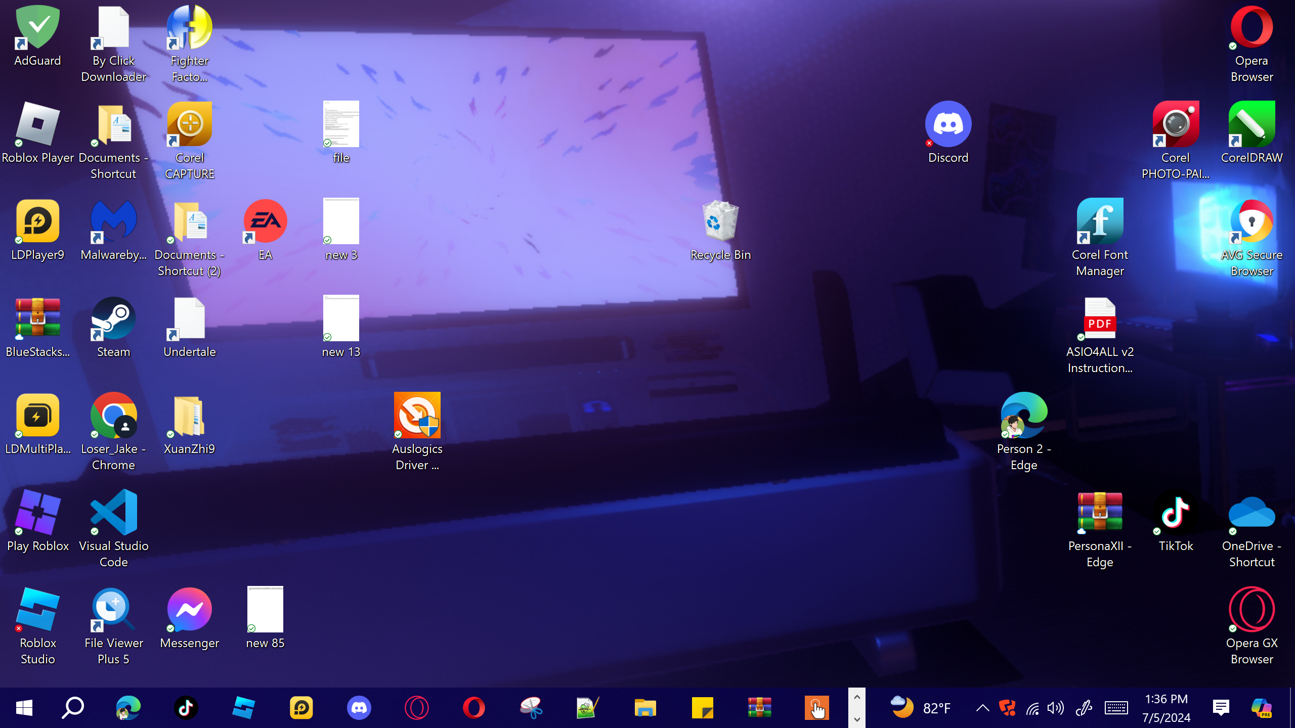Open the Windows Start menu
Image resolution: width=1295 pixels, height=728 pixels.
coord(24,708)
